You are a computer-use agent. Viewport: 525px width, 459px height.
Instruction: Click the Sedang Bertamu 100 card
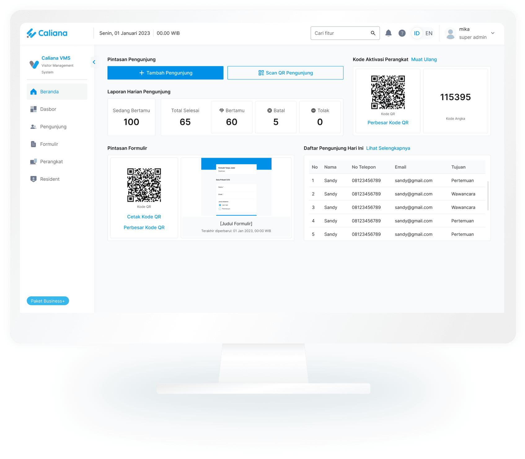point(131,117)
